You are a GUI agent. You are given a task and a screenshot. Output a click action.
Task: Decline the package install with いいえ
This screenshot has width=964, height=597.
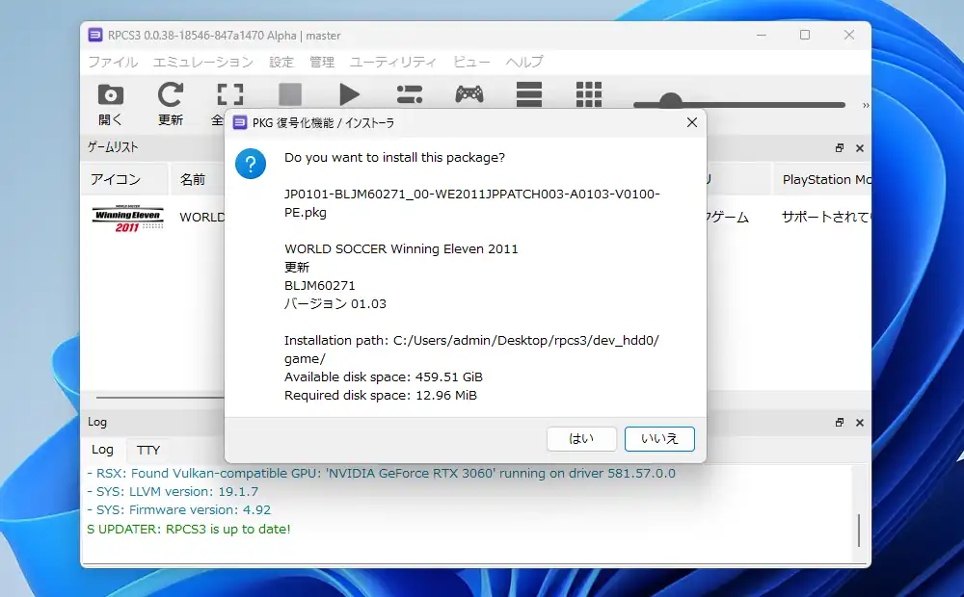[659, 438]
